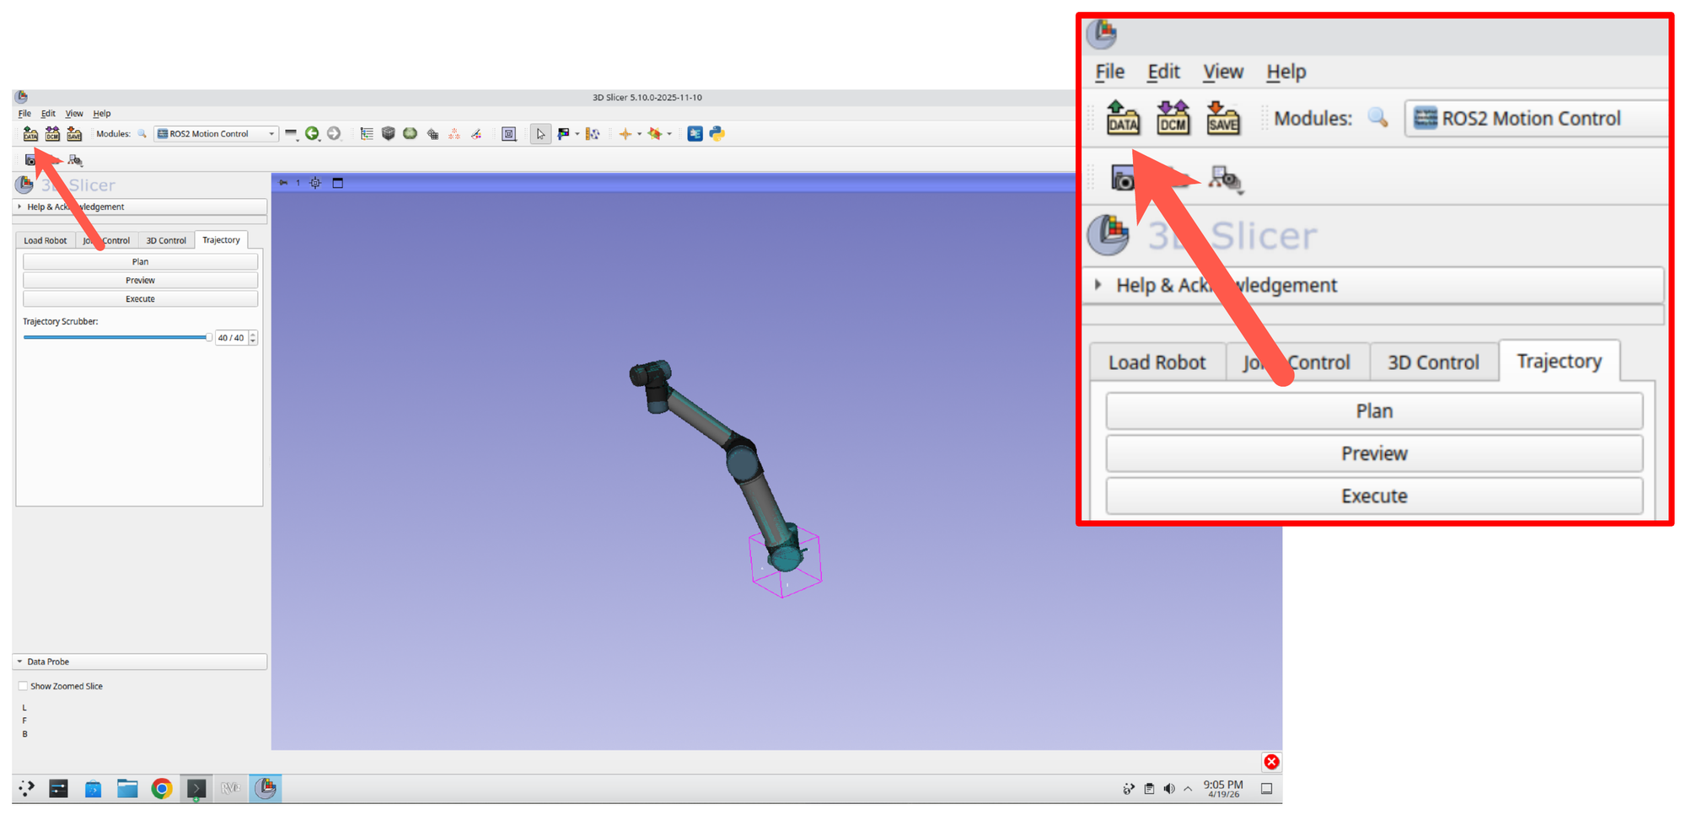This screenshot has height=815, width=1686.
Task: Switch to the Load Robot tab
Action: [45, 240]
